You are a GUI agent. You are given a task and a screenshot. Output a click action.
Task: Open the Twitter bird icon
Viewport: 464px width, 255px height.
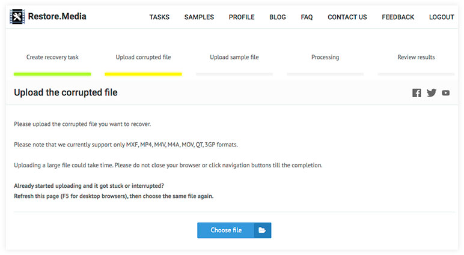click(432, 93)
